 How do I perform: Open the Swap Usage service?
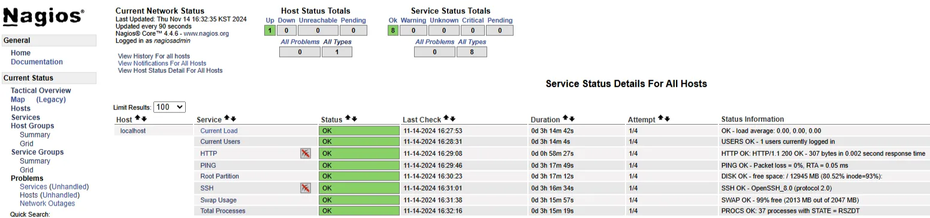pyautogui.click(x=218, y=200)
